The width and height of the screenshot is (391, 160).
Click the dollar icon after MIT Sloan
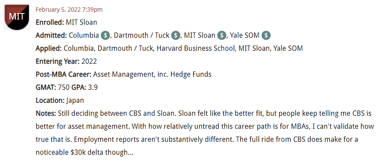[222, 36]
